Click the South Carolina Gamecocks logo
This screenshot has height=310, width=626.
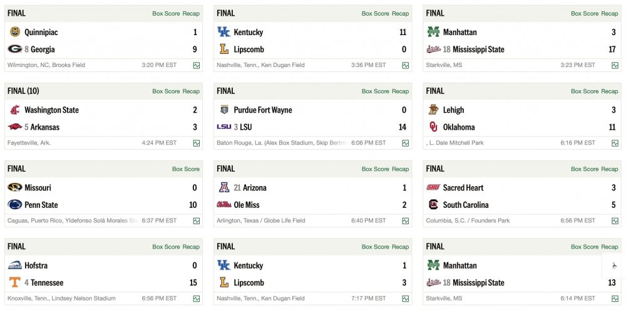point(433,205)
